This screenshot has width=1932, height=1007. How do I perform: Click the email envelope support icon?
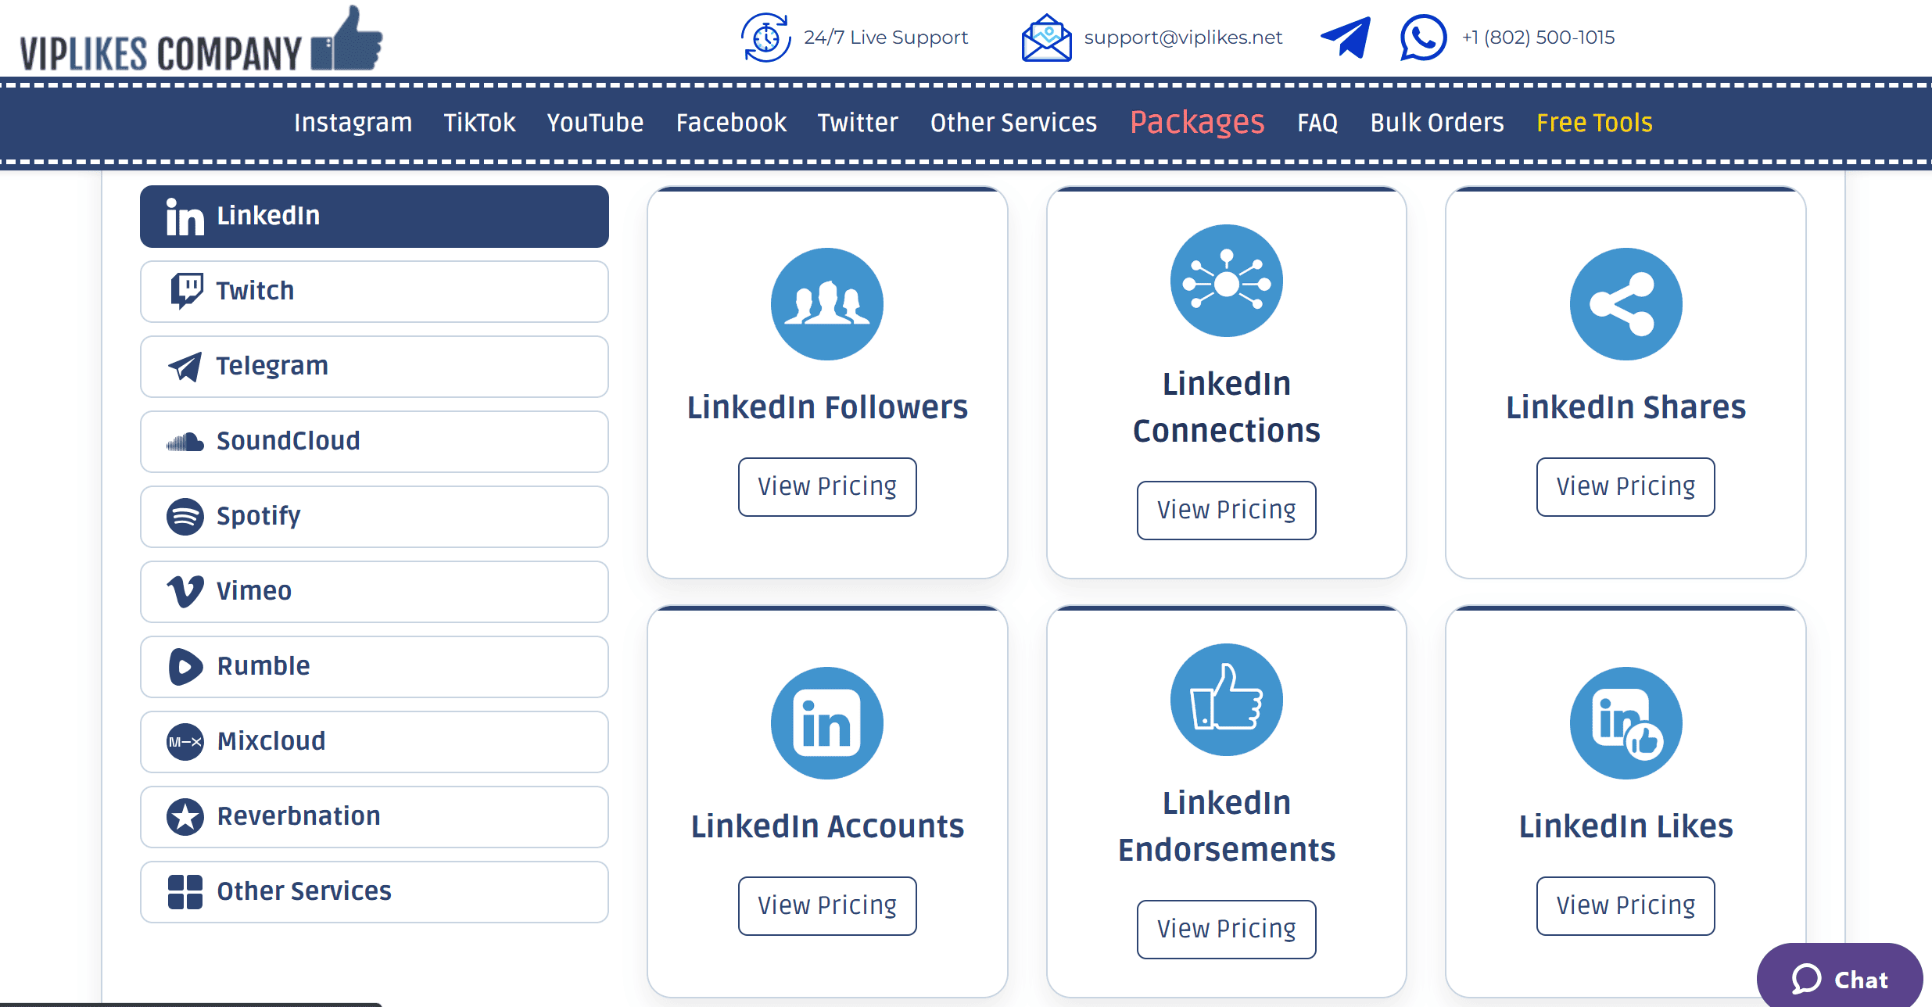1045,38
